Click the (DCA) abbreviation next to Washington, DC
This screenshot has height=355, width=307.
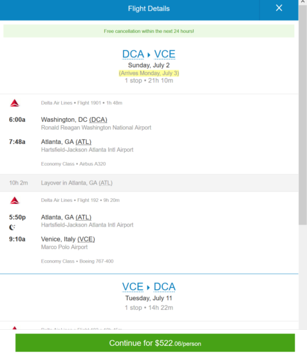[98, 120]
